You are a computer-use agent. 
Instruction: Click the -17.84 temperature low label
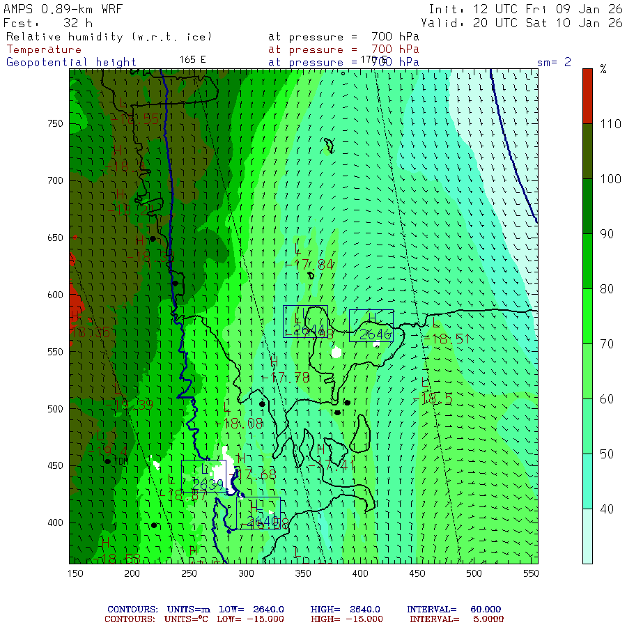coord(310,264)
